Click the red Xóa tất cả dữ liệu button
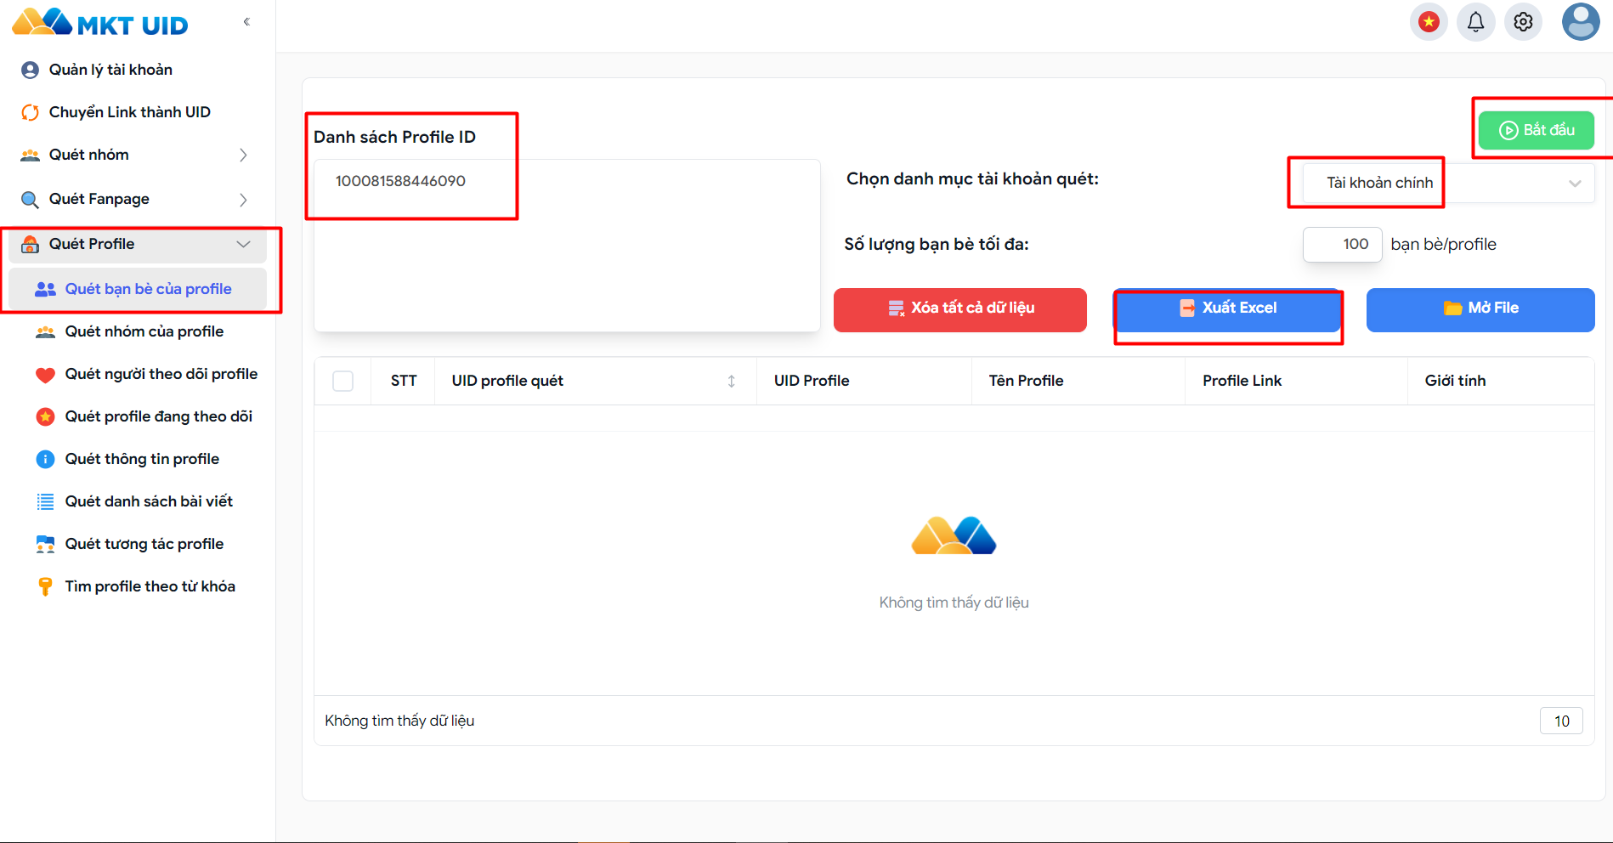This screenshot has height=843, width=1613. pyautogui.click(x=959, y=309)
